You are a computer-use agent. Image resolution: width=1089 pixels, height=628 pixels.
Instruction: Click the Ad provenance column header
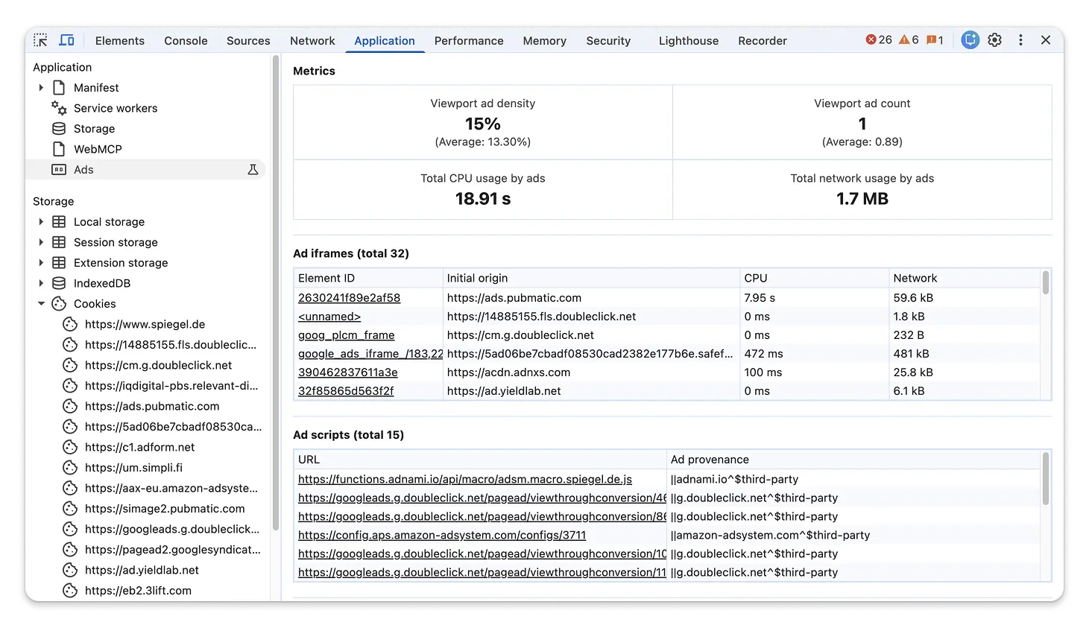pos(853,460)
